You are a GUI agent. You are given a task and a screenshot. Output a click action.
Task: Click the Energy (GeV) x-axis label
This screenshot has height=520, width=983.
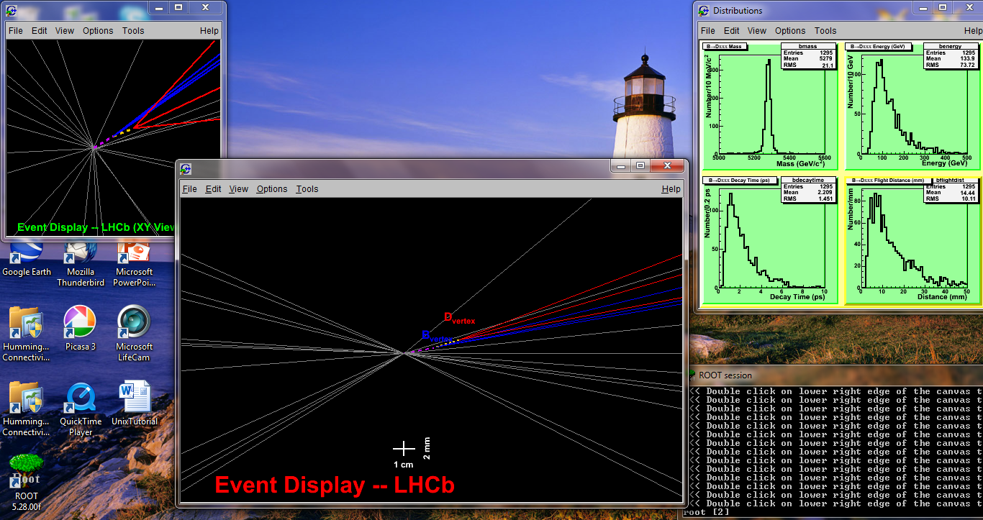[944, 163]
